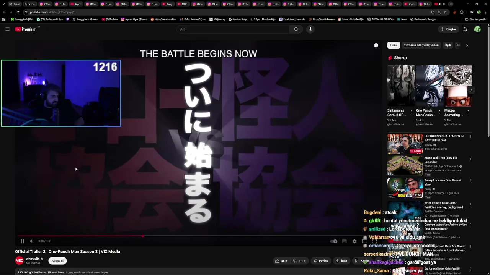Open options for One Punch Man Season short
This screenshot has width=490, height=275.
(439, 112)
